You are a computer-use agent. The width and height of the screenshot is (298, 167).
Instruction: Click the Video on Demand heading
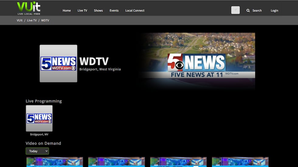point(43,143)
